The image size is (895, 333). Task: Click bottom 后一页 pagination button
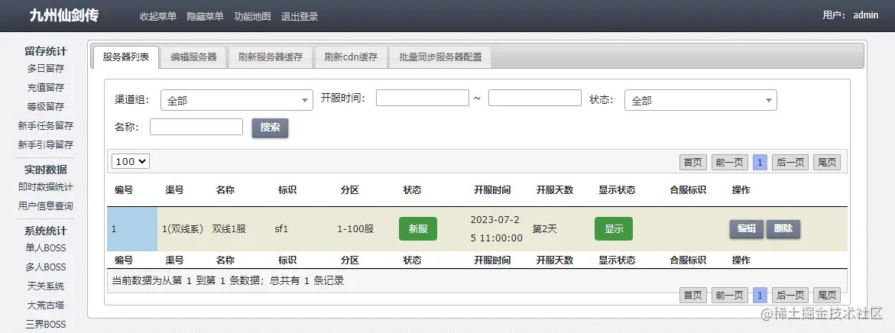tap(790, 295)
